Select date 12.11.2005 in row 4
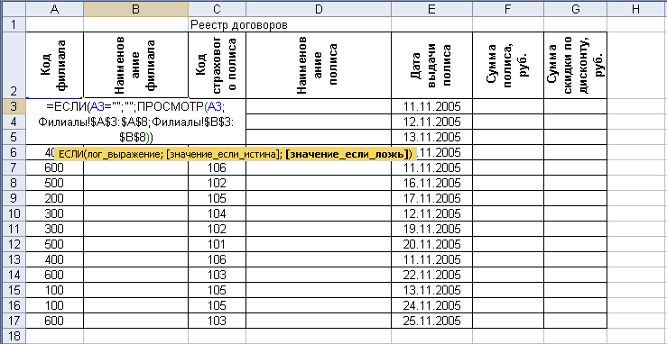Screen dimensions: 667x344 coord(431,122)
